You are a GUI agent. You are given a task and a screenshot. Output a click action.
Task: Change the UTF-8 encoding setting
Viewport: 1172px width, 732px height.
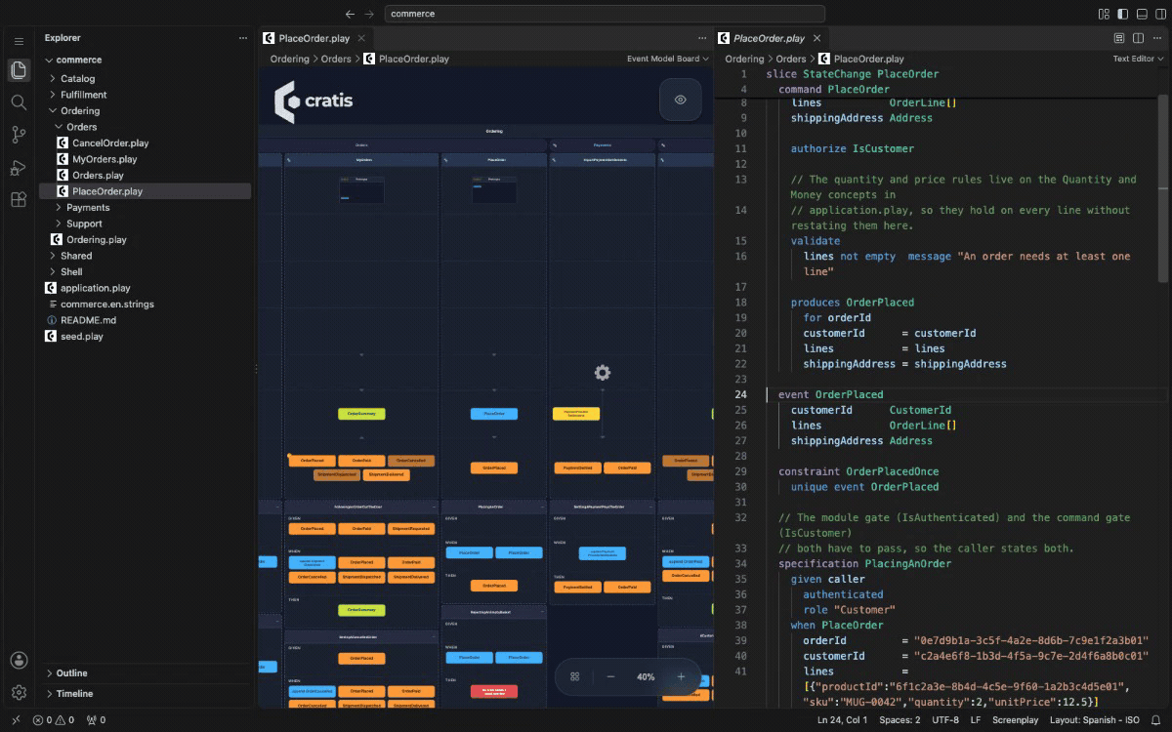(945, 720)
